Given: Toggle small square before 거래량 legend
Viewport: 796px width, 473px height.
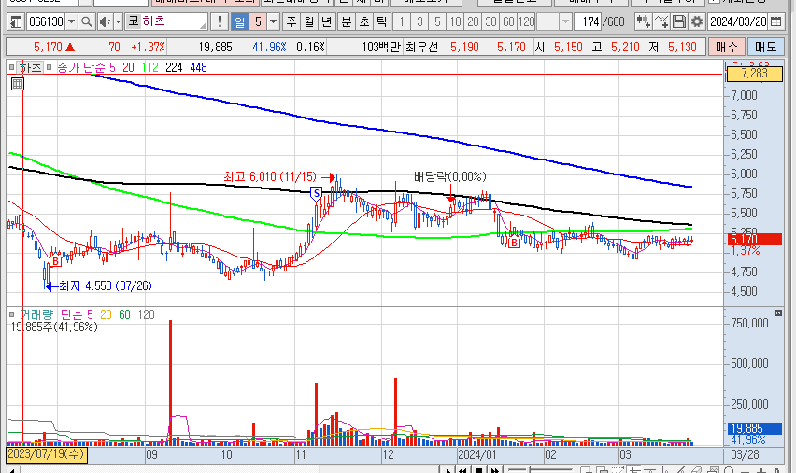Looking at the screenshot, I should click(11, 314).
